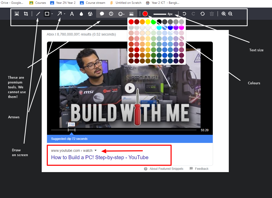
Task: Open dropdown beside www.youtube.com › watch
Action: point(96,150)
